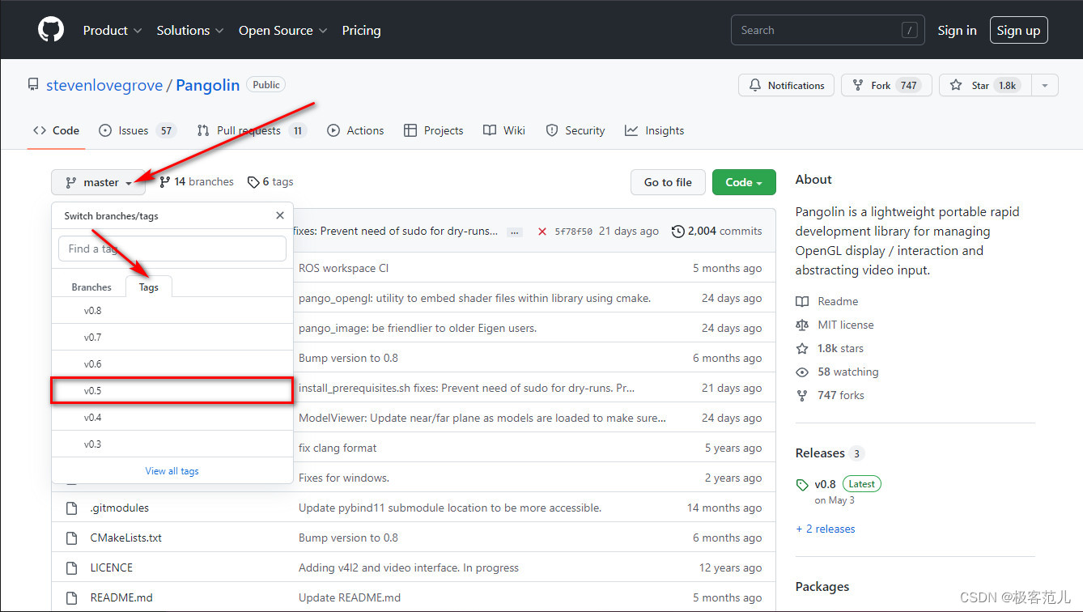Open the README.md file
Viewport: 1083px width, 612px height.
pyautogui.click(x=121, y=597)
